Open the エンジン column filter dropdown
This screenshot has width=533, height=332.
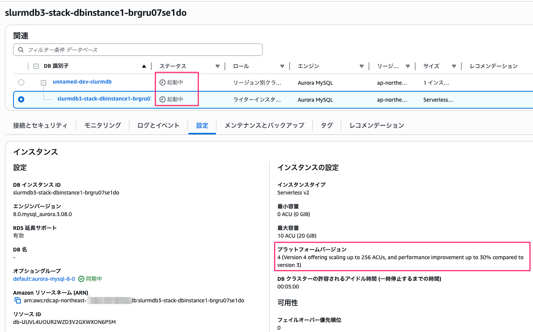[x=362, y=66]
